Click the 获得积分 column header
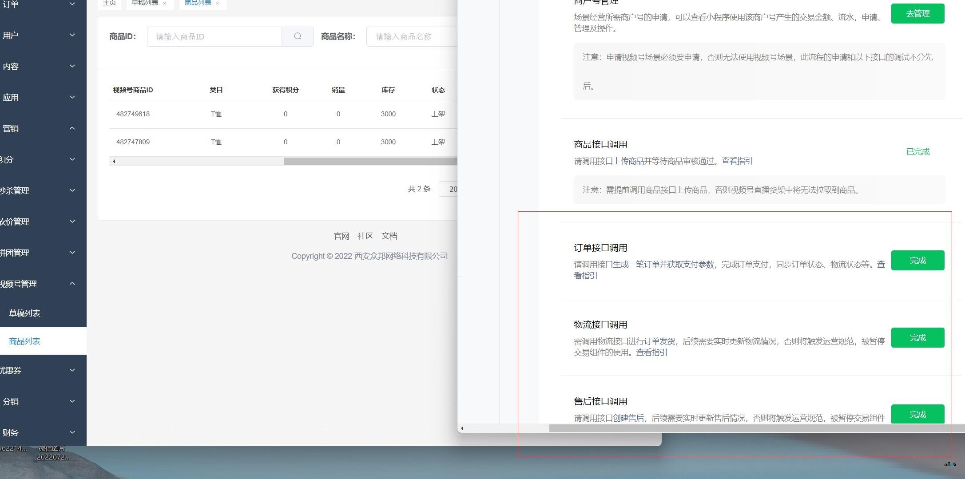This screenshot has height=479, width=965. pos(286,90)
